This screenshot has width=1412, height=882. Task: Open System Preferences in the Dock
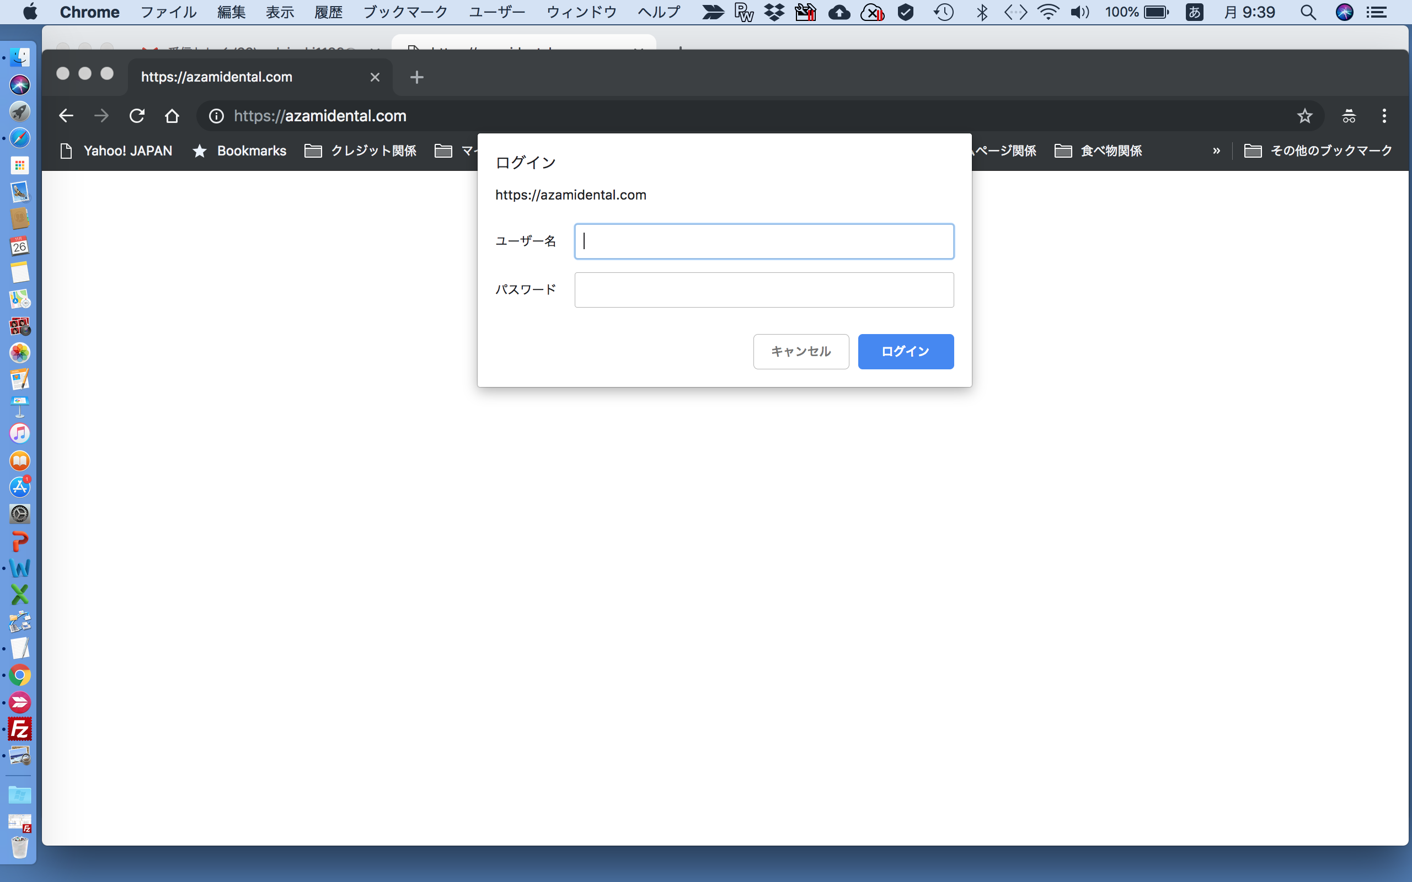(x=20, y=514)
